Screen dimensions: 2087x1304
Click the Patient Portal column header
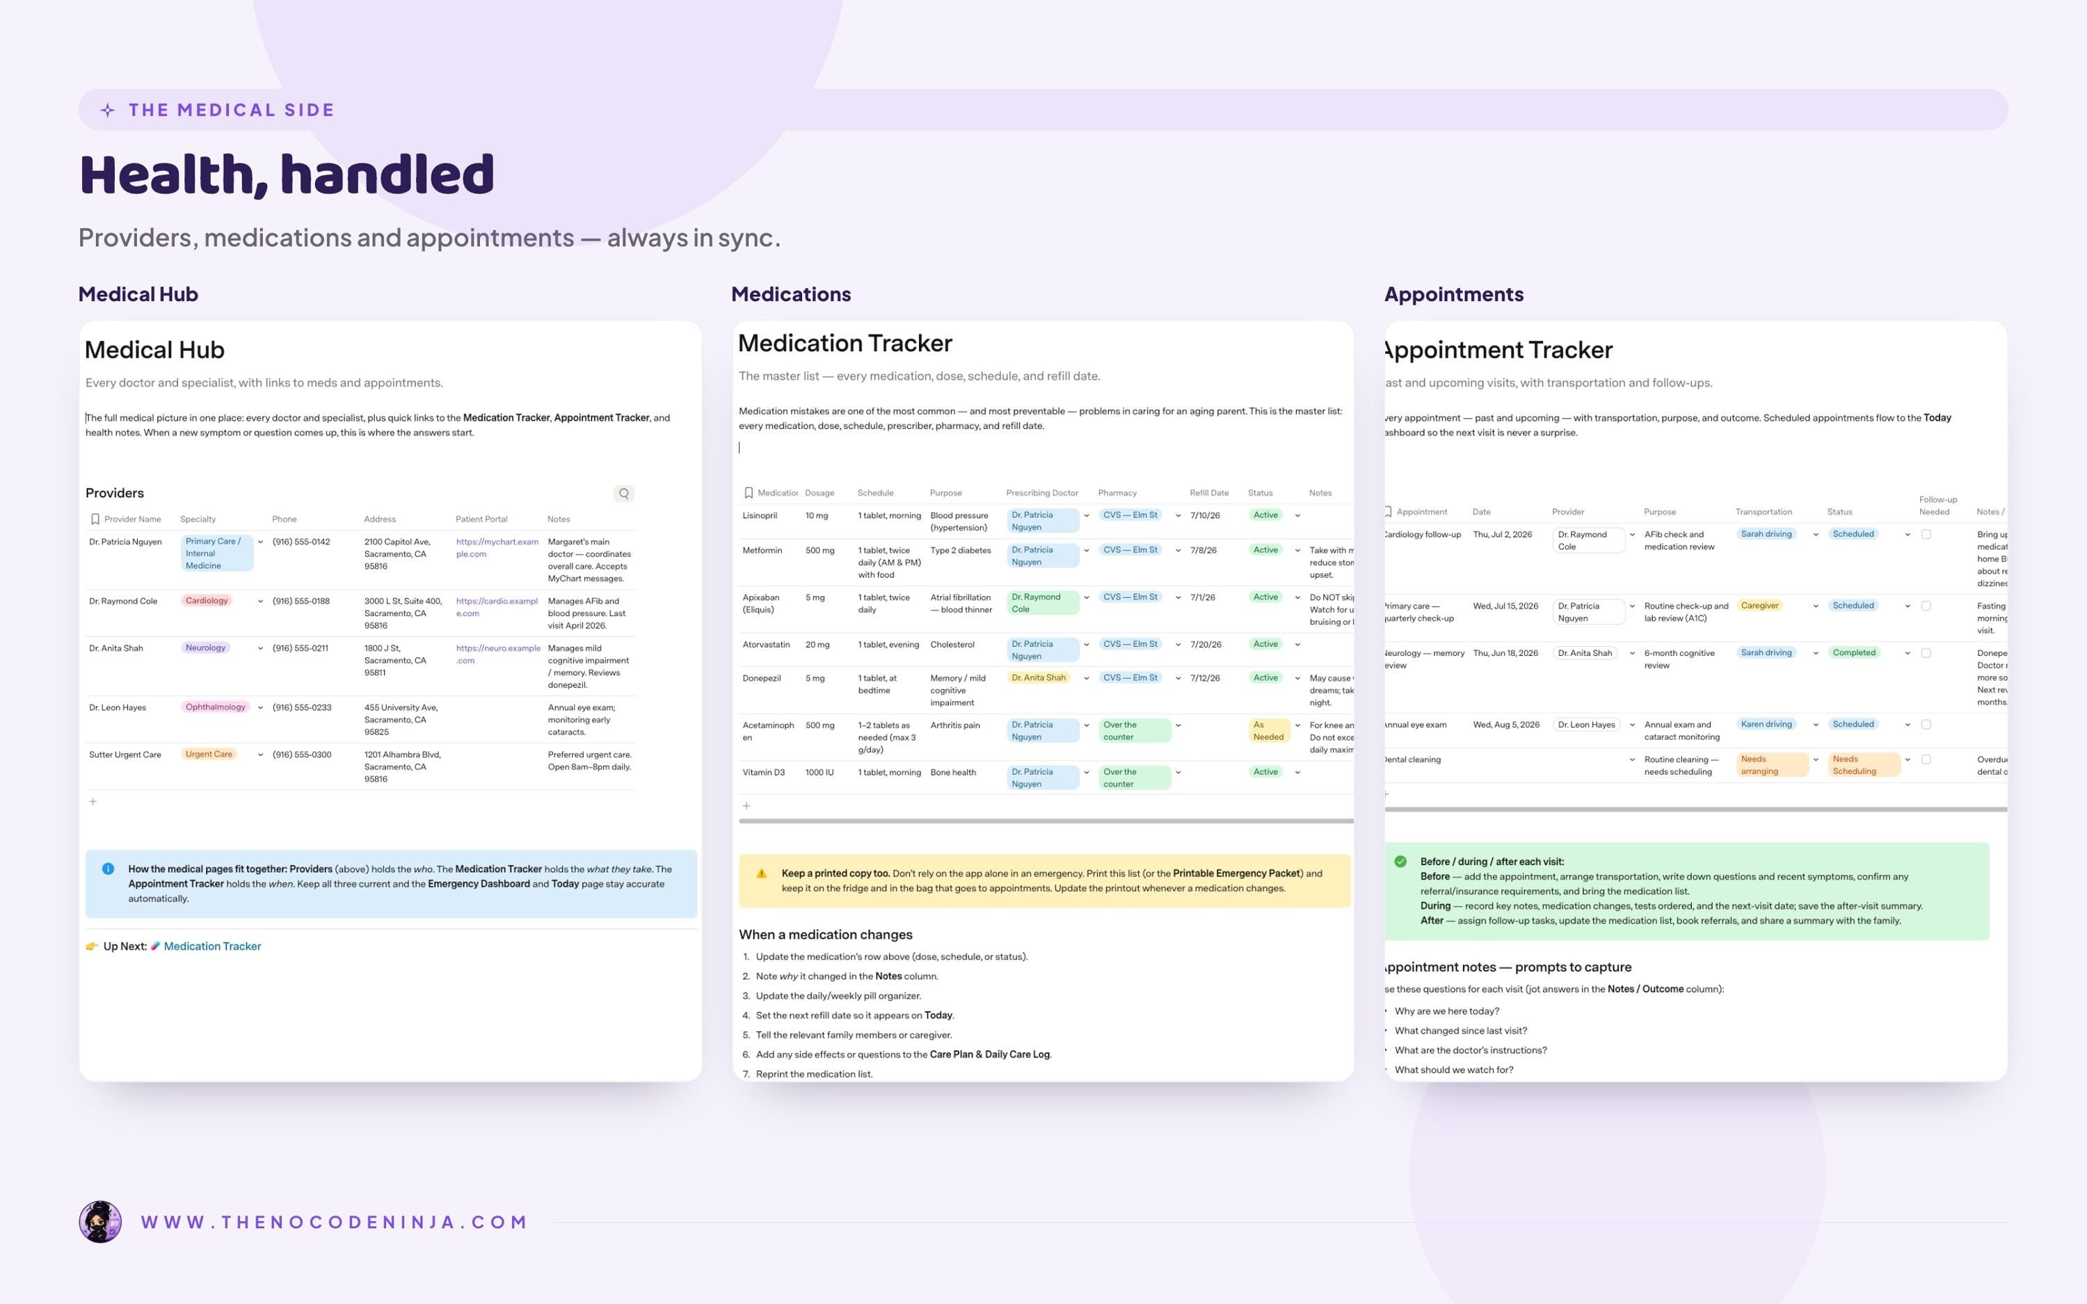tap(481, 520)
